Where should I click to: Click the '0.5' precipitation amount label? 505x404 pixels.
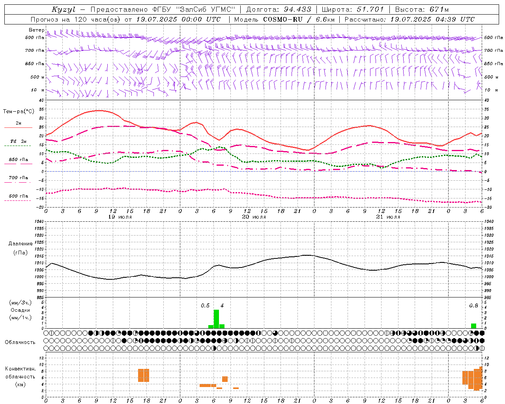click(x=205, y=306)
